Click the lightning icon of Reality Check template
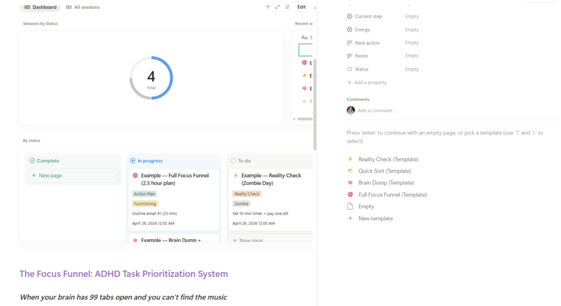The image size is (561, 306). pyautogui.click(x=350, y=159)
